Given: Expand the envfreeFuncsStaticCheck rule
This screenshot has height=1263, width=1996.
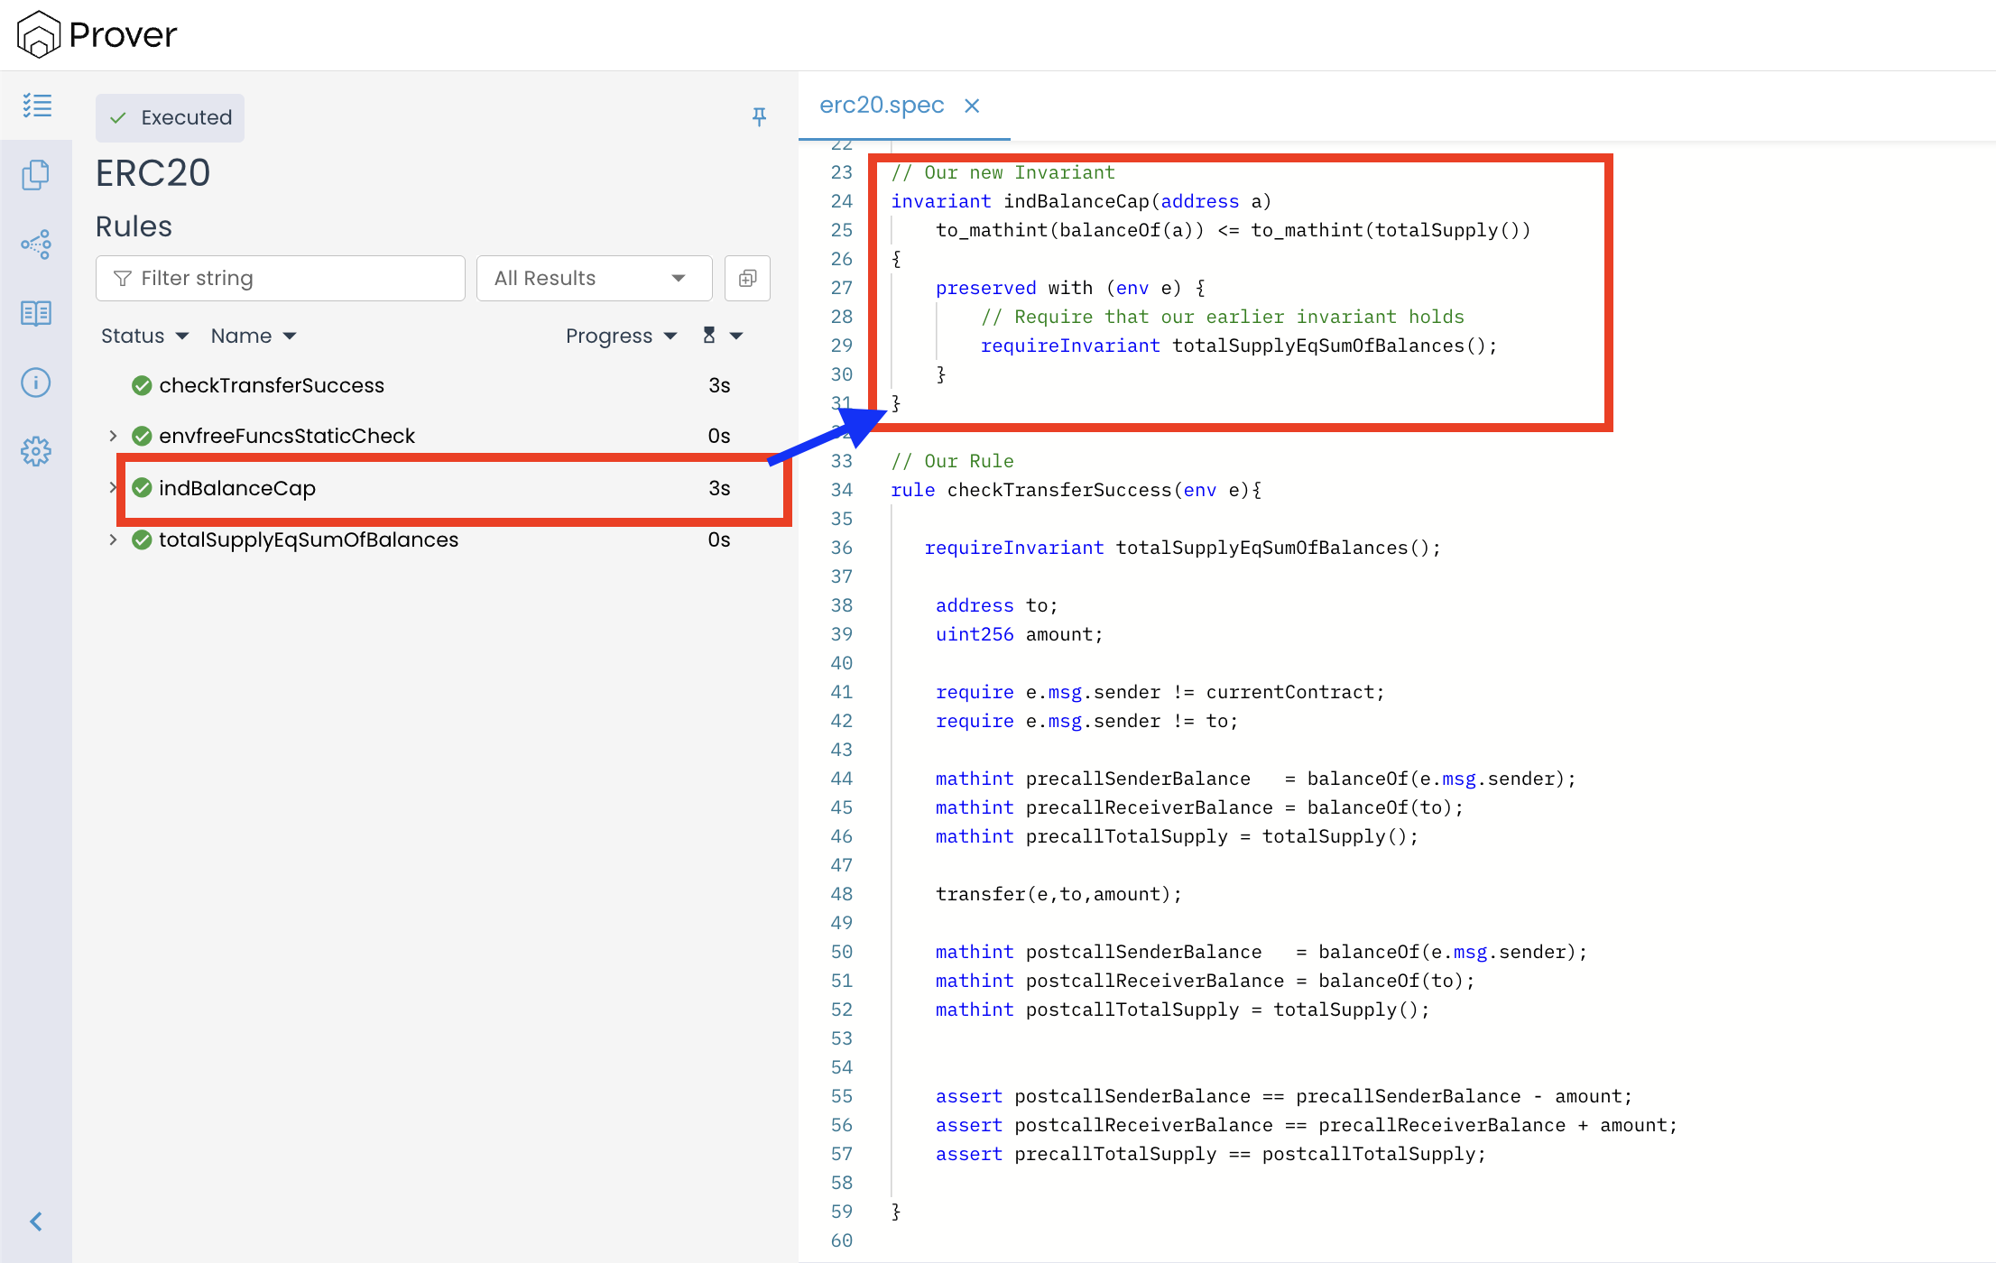Looking at the screenshot, I should pyautogui.click(x=113, y=437).
